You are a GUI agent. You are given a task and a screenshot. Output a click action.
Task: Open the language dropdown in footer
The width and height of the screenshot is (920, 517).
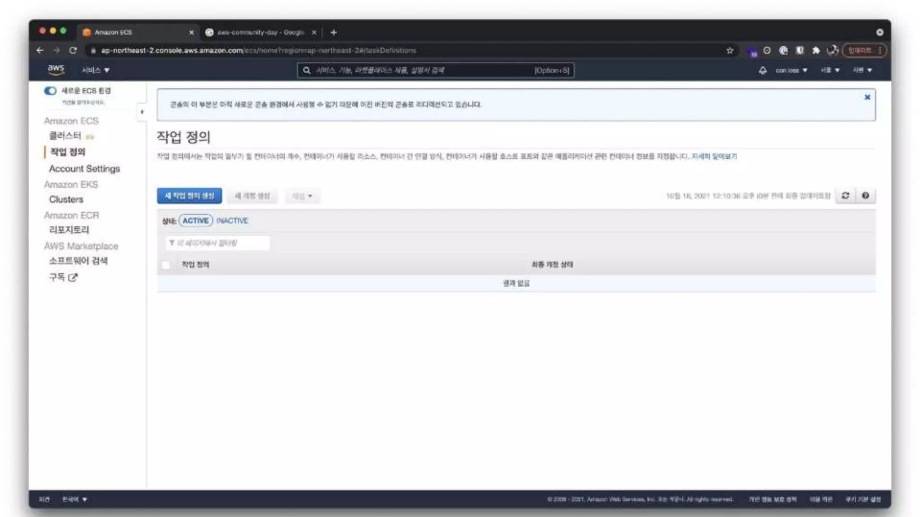pyautogui.click(x=75, y=499)
